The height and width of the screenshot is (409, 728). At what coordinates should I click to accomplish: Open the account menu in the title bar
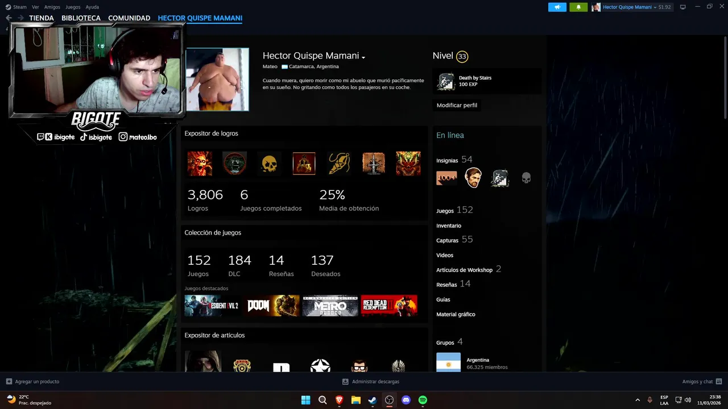coord(631,7)
